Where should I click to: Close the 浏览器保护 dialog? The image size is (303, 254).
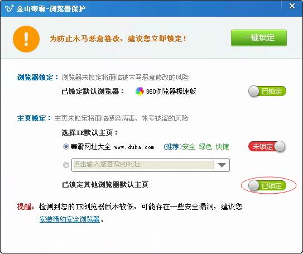(x=292, y=6)
